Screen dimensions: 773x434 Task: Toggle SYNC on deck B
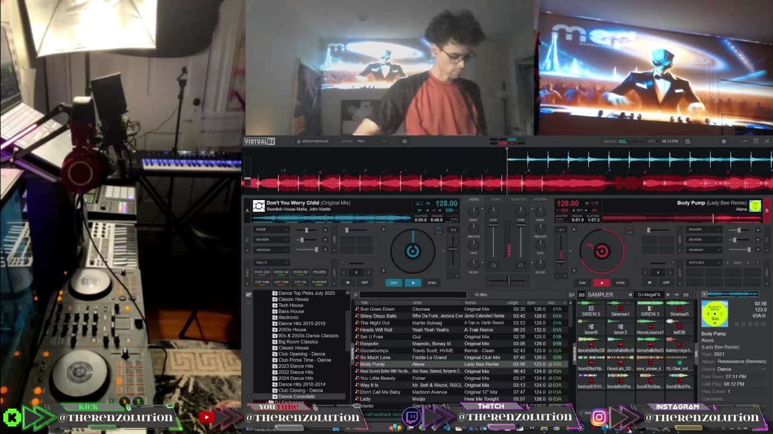[620, 283]
